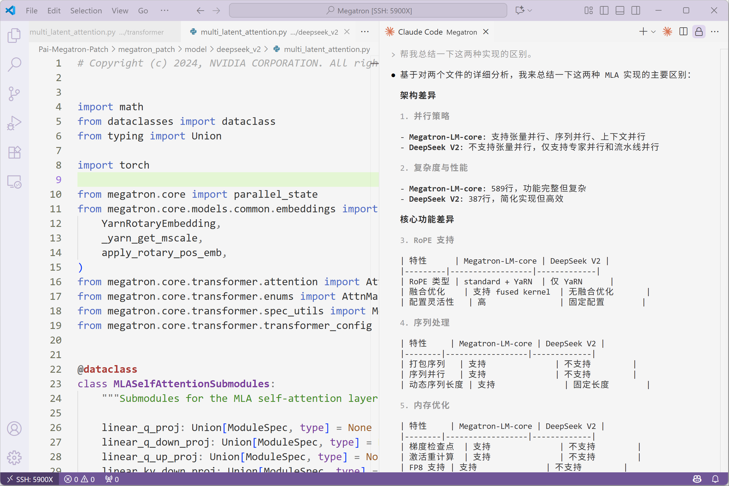Show more menu bar items ellipsis
Image resolution: width=729 pixels, height=486 pixels.
click(165, 11)
